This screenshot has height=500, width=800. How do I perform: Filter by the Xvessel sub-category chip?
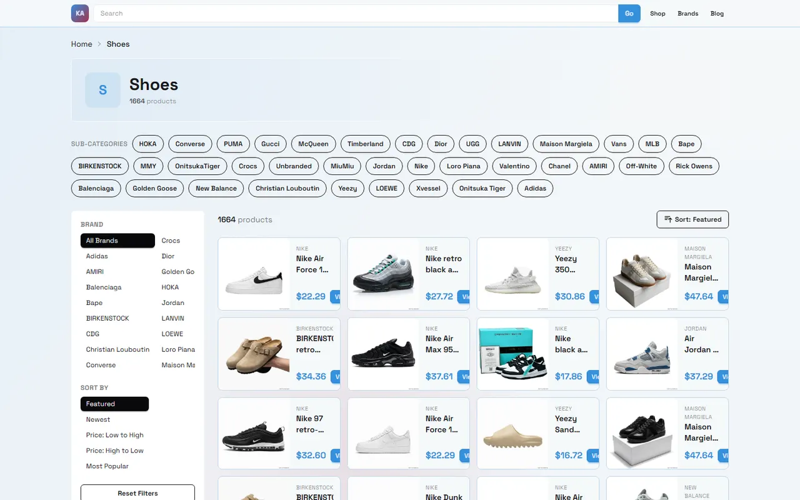pyautogui.click(x=428, y=188)
